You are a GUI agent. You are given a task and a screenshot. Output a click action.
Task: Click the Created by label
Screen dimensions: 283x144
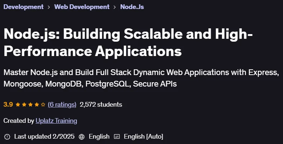point(19,121)
